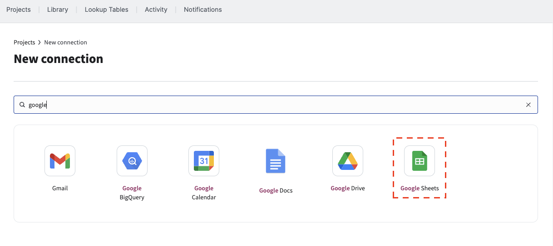
Task: Open the Activity tab
Action: point(156,10)
